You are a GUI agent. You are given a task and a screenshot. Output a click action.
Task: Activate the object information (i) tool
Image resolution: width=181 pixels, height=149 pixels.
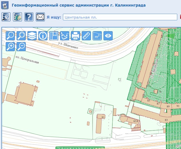coord(43,36)
